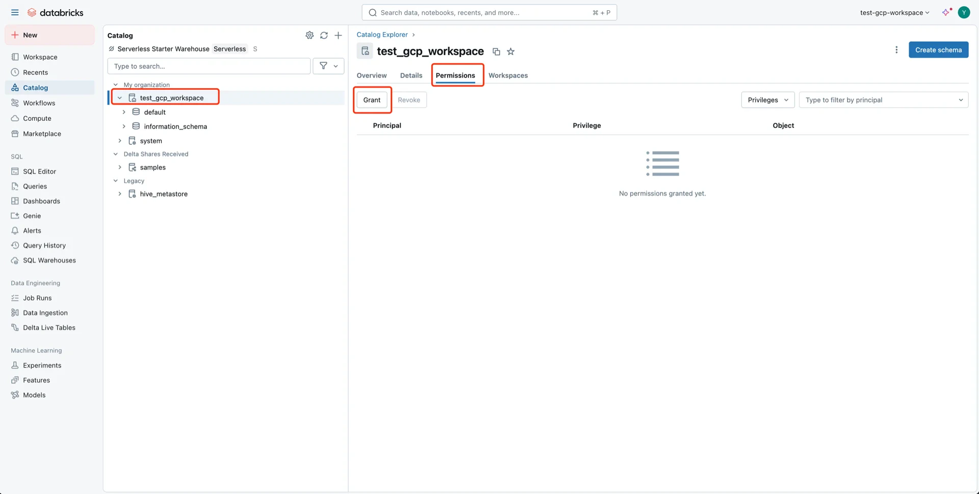
Task: Refresh the catalog tree
Action: click(324, 35)
